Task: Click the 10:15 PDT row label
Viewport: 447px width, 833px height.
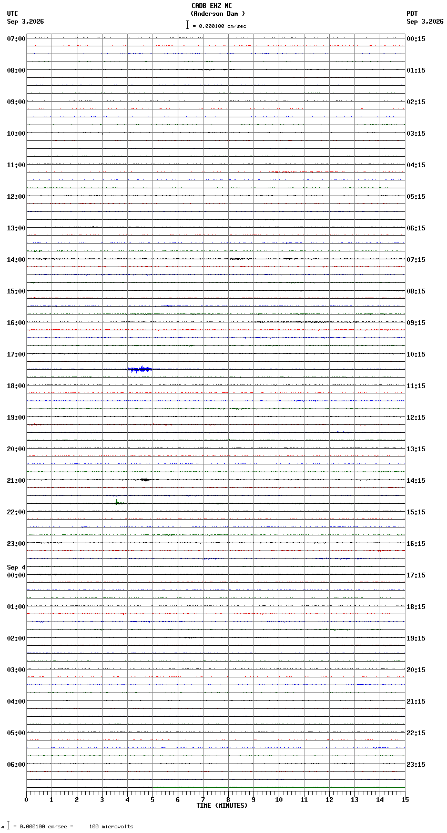Action: click(x=416, y=354)
